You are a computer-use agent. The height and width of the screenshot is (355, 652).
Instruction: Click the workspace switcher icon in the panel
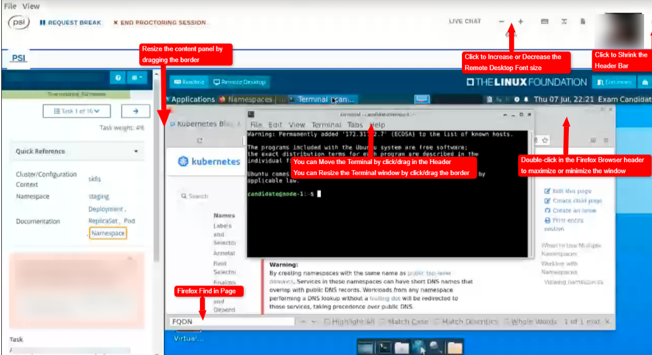(x=422, y=99)
